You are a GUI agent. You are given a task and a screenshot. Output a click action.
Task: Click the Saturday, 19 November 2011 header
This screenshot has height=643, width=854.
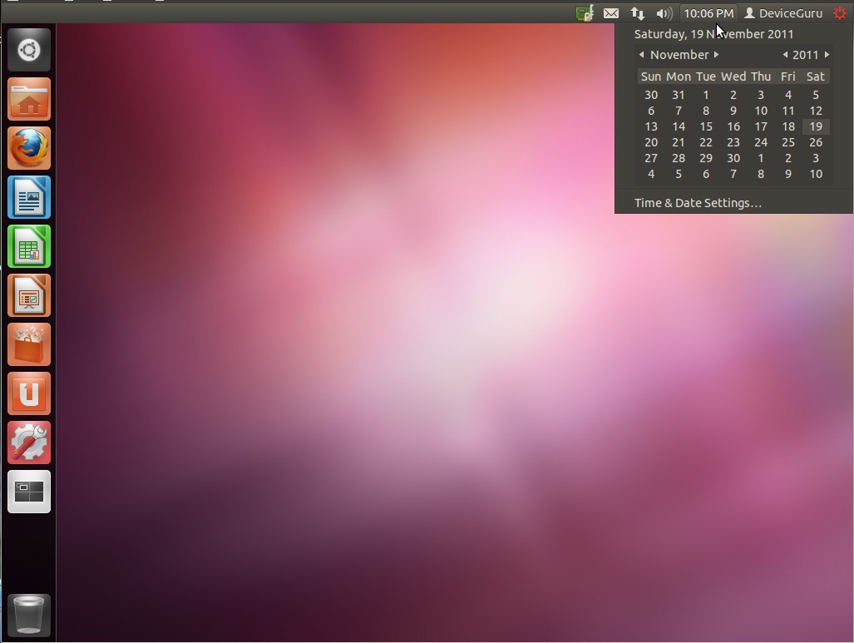click(x=713, y=34)
